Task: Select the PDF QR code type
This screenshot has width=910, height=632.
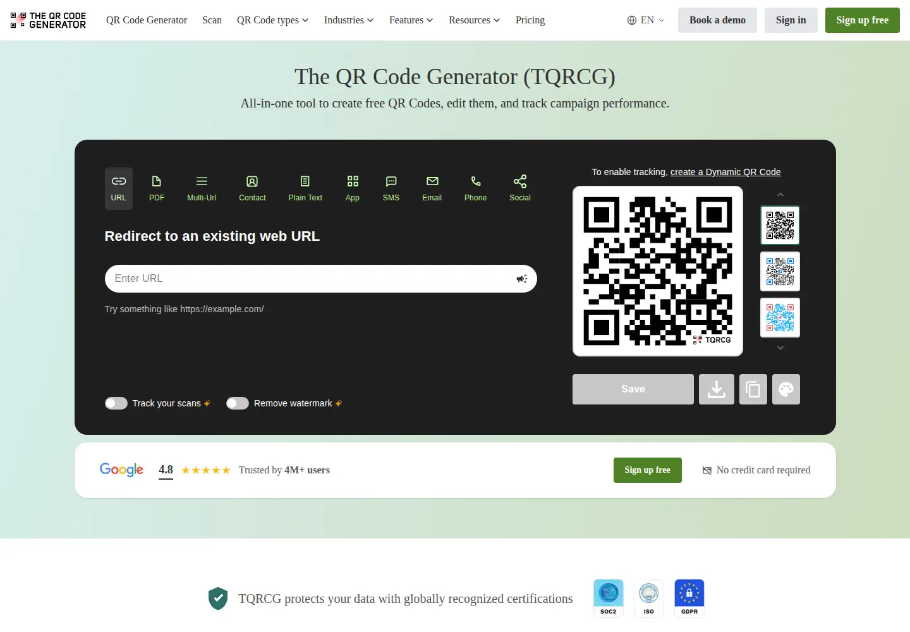Action: click(x=157, y=188)
